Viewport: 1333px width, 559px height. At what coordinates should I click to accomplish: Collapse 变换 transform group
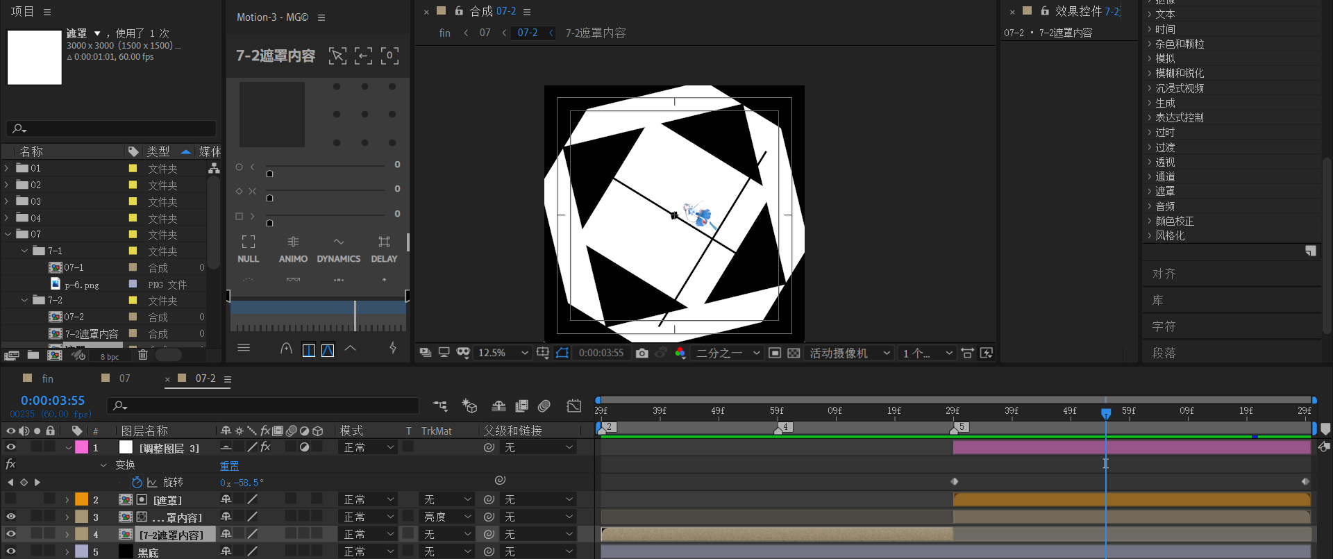[103, 465]
